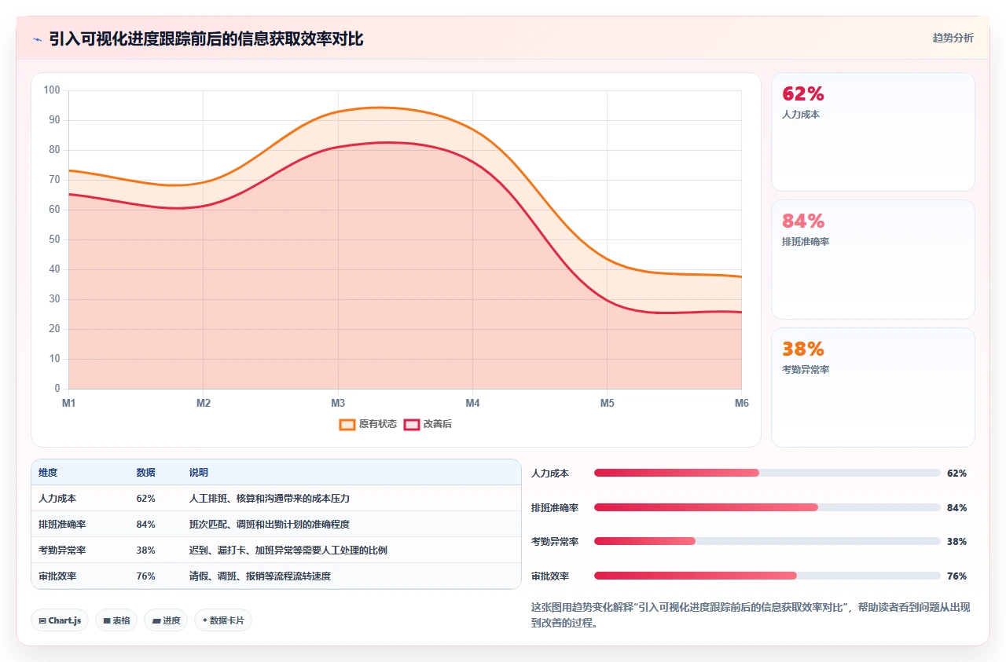The image size is (1006, 662).
Task: Select the 62% 人力成本 data card
Action: 872,132
